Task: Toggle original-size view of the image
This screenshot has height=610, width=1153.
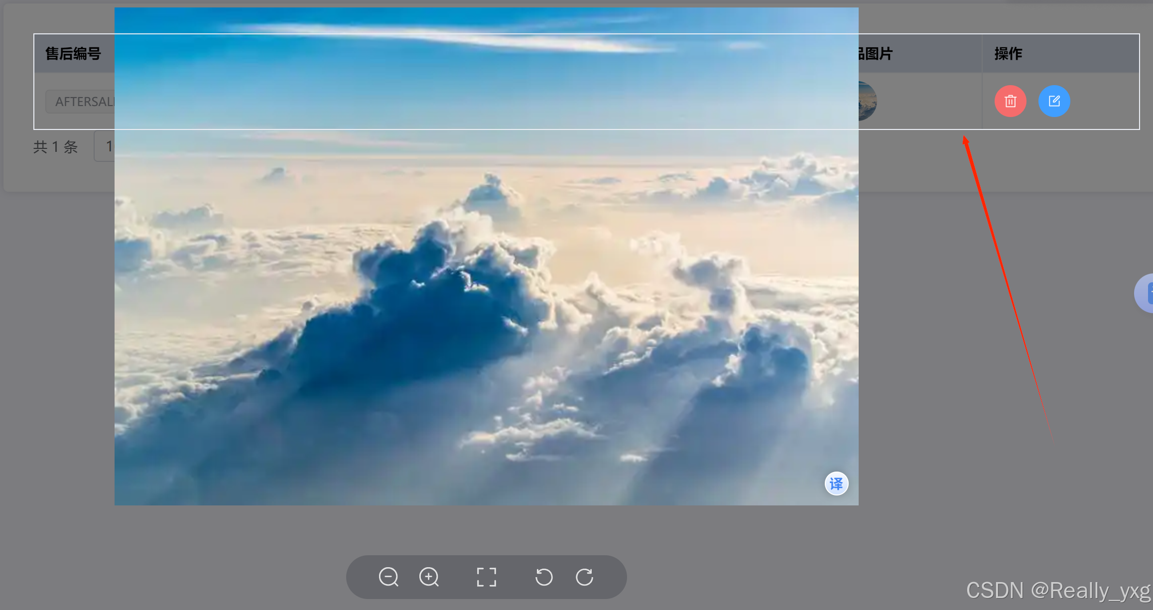Action: (486, 577)
